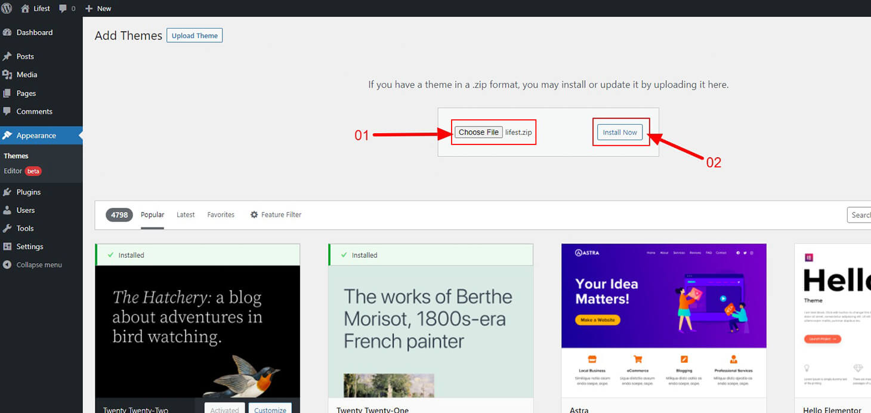Viewport: 871px width, 413px height.
Task: Click the Appearance paintbrush icon
Action: [x=7, y=135]
